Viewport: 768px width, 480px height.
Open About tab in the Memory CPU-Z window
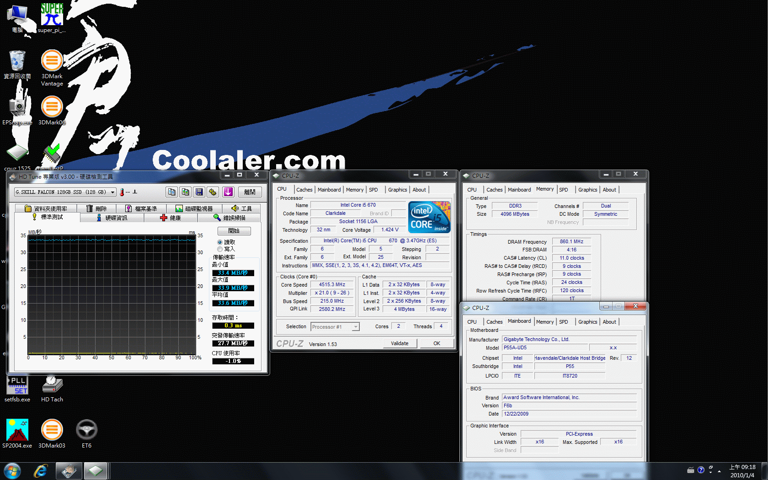pos(609,190)
